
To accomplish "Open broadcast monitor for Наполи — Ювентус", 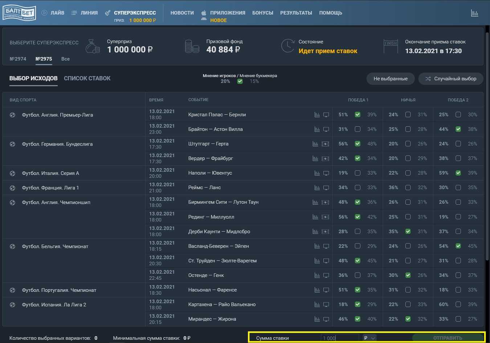I will [326, 173].
